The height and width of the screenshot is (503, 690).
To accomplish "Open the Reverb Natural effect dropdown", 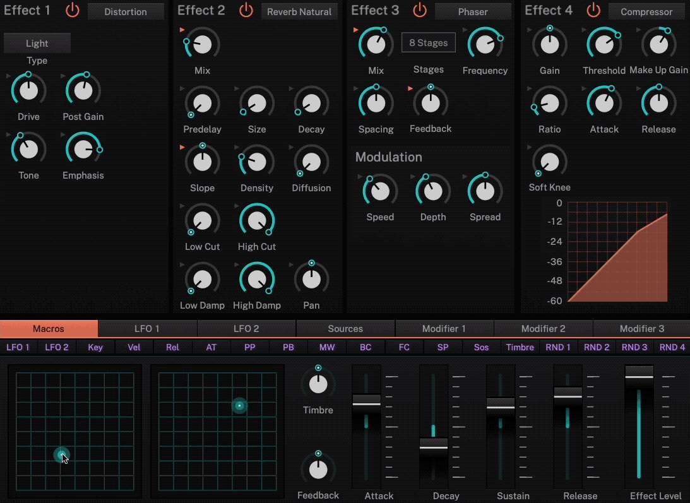I will (299, 11).
